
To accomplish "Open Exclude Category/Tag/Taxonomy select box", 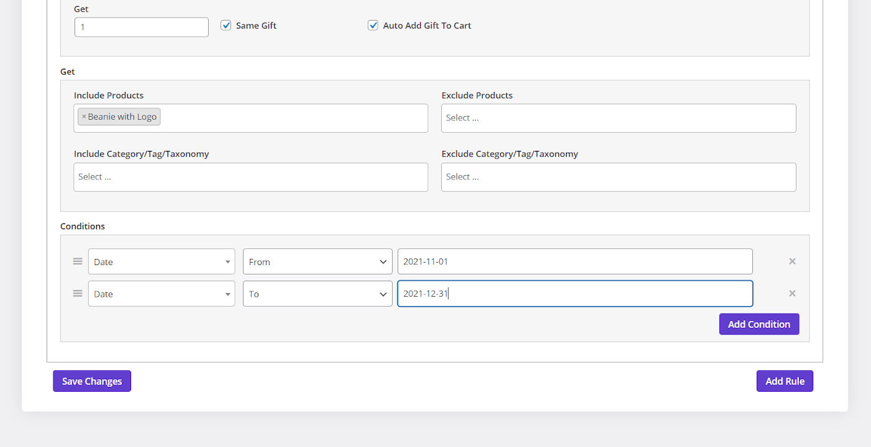I will click(x=619, y=177).
